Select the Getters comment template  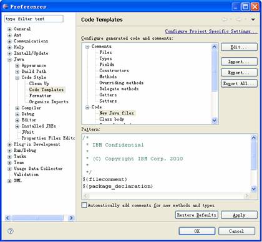[108, 95]
